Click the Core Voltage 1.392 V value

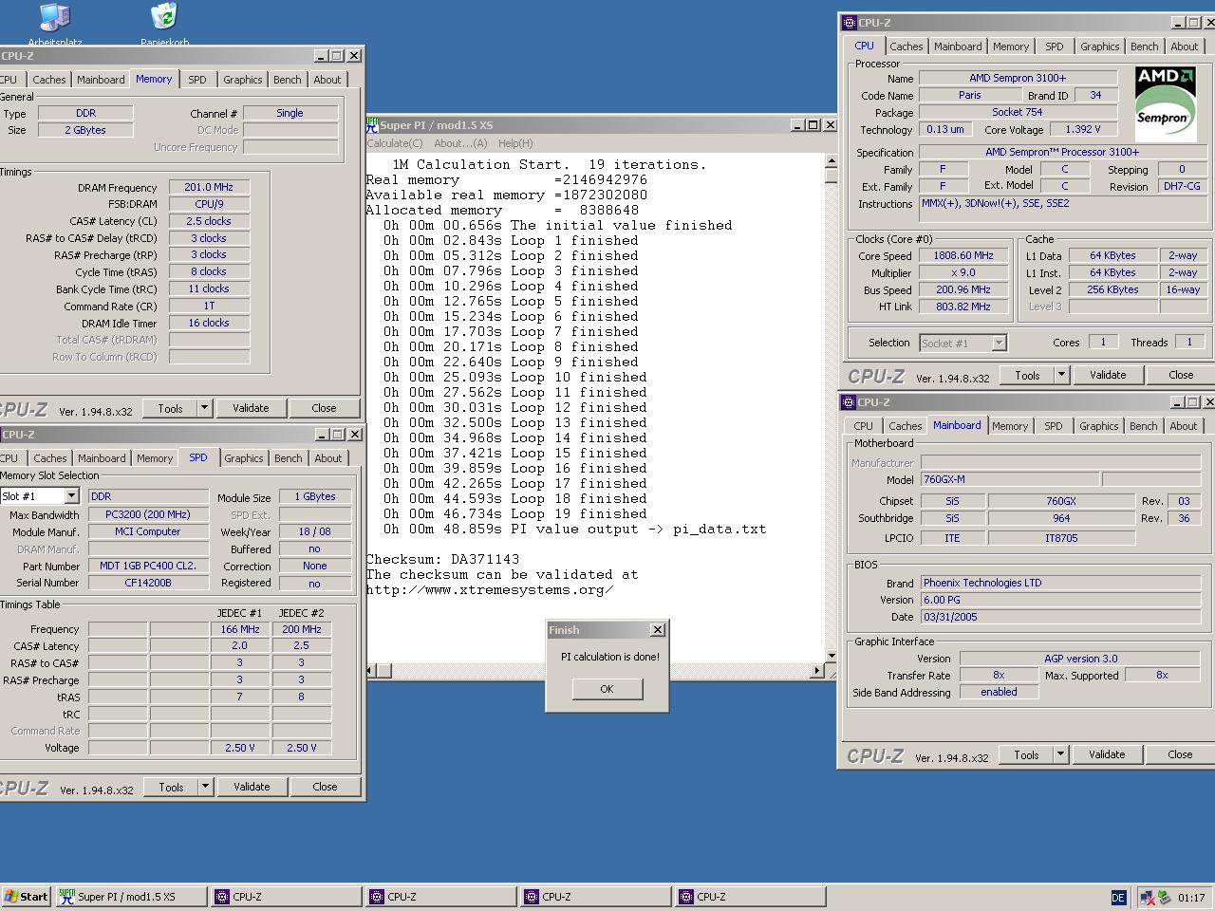[x=1083, y=129]
